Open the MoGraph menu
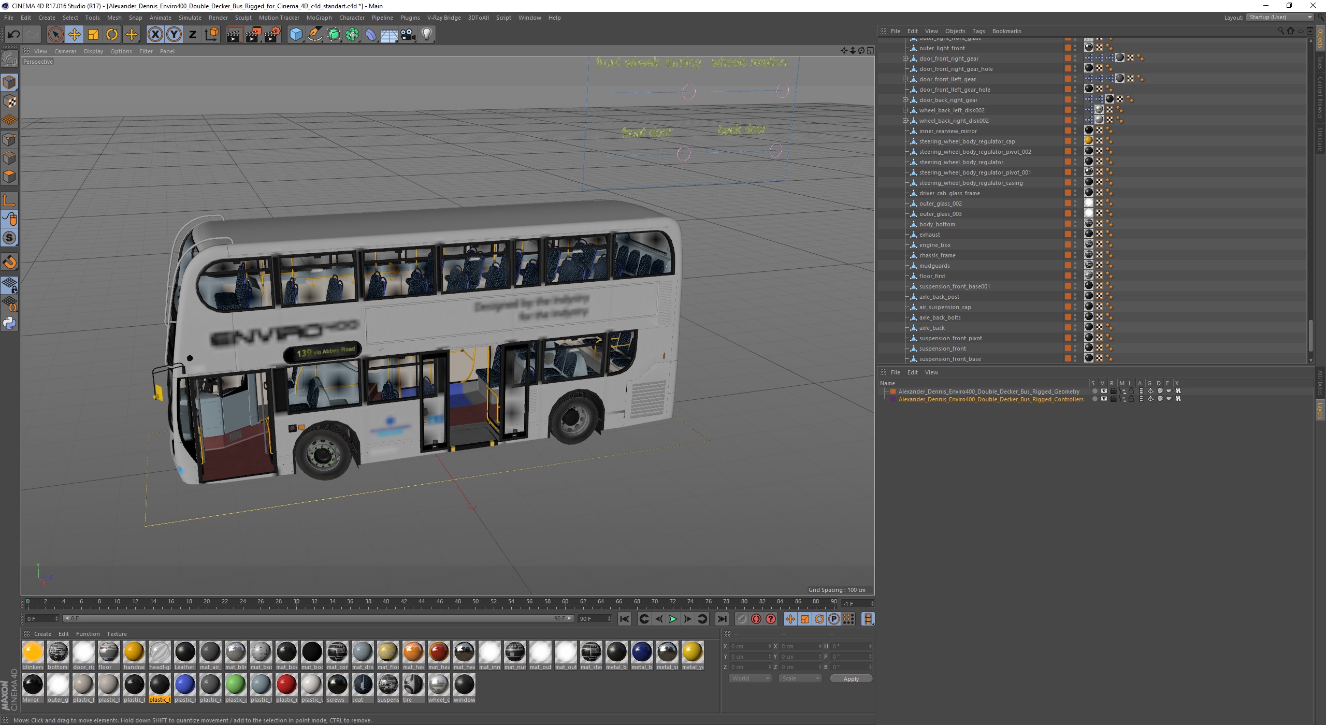The image size is (1326, 725). pyautogui.click(x=319, y=18)
